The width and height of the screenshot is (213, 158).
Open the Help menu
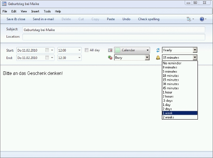coord(58,11)
